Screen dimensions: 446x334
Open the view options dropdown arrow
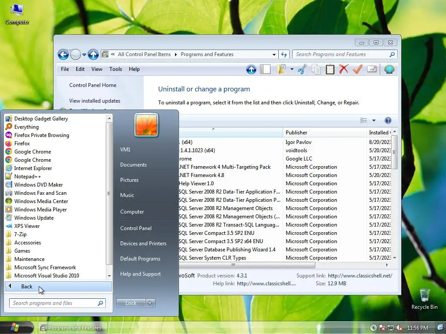(374, 120)
